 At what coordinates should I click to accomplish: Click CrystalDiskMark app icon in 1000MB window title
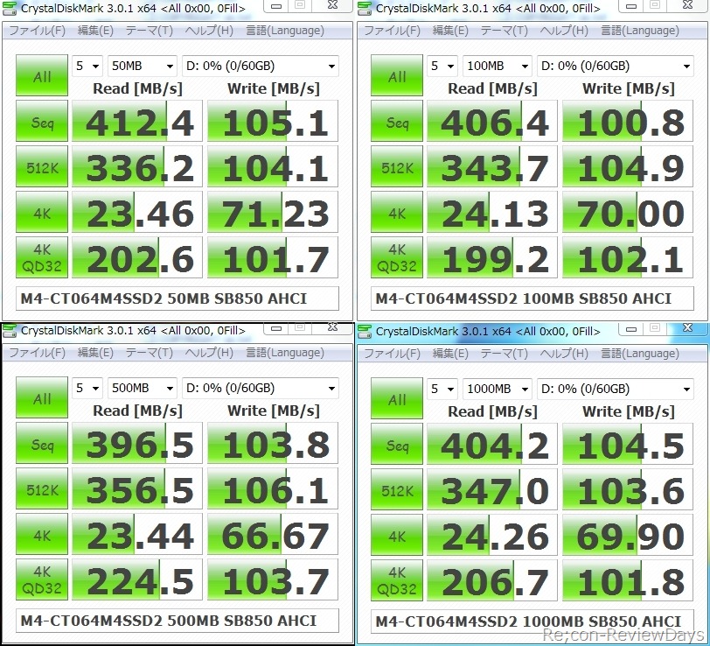[x=365, y=332]
